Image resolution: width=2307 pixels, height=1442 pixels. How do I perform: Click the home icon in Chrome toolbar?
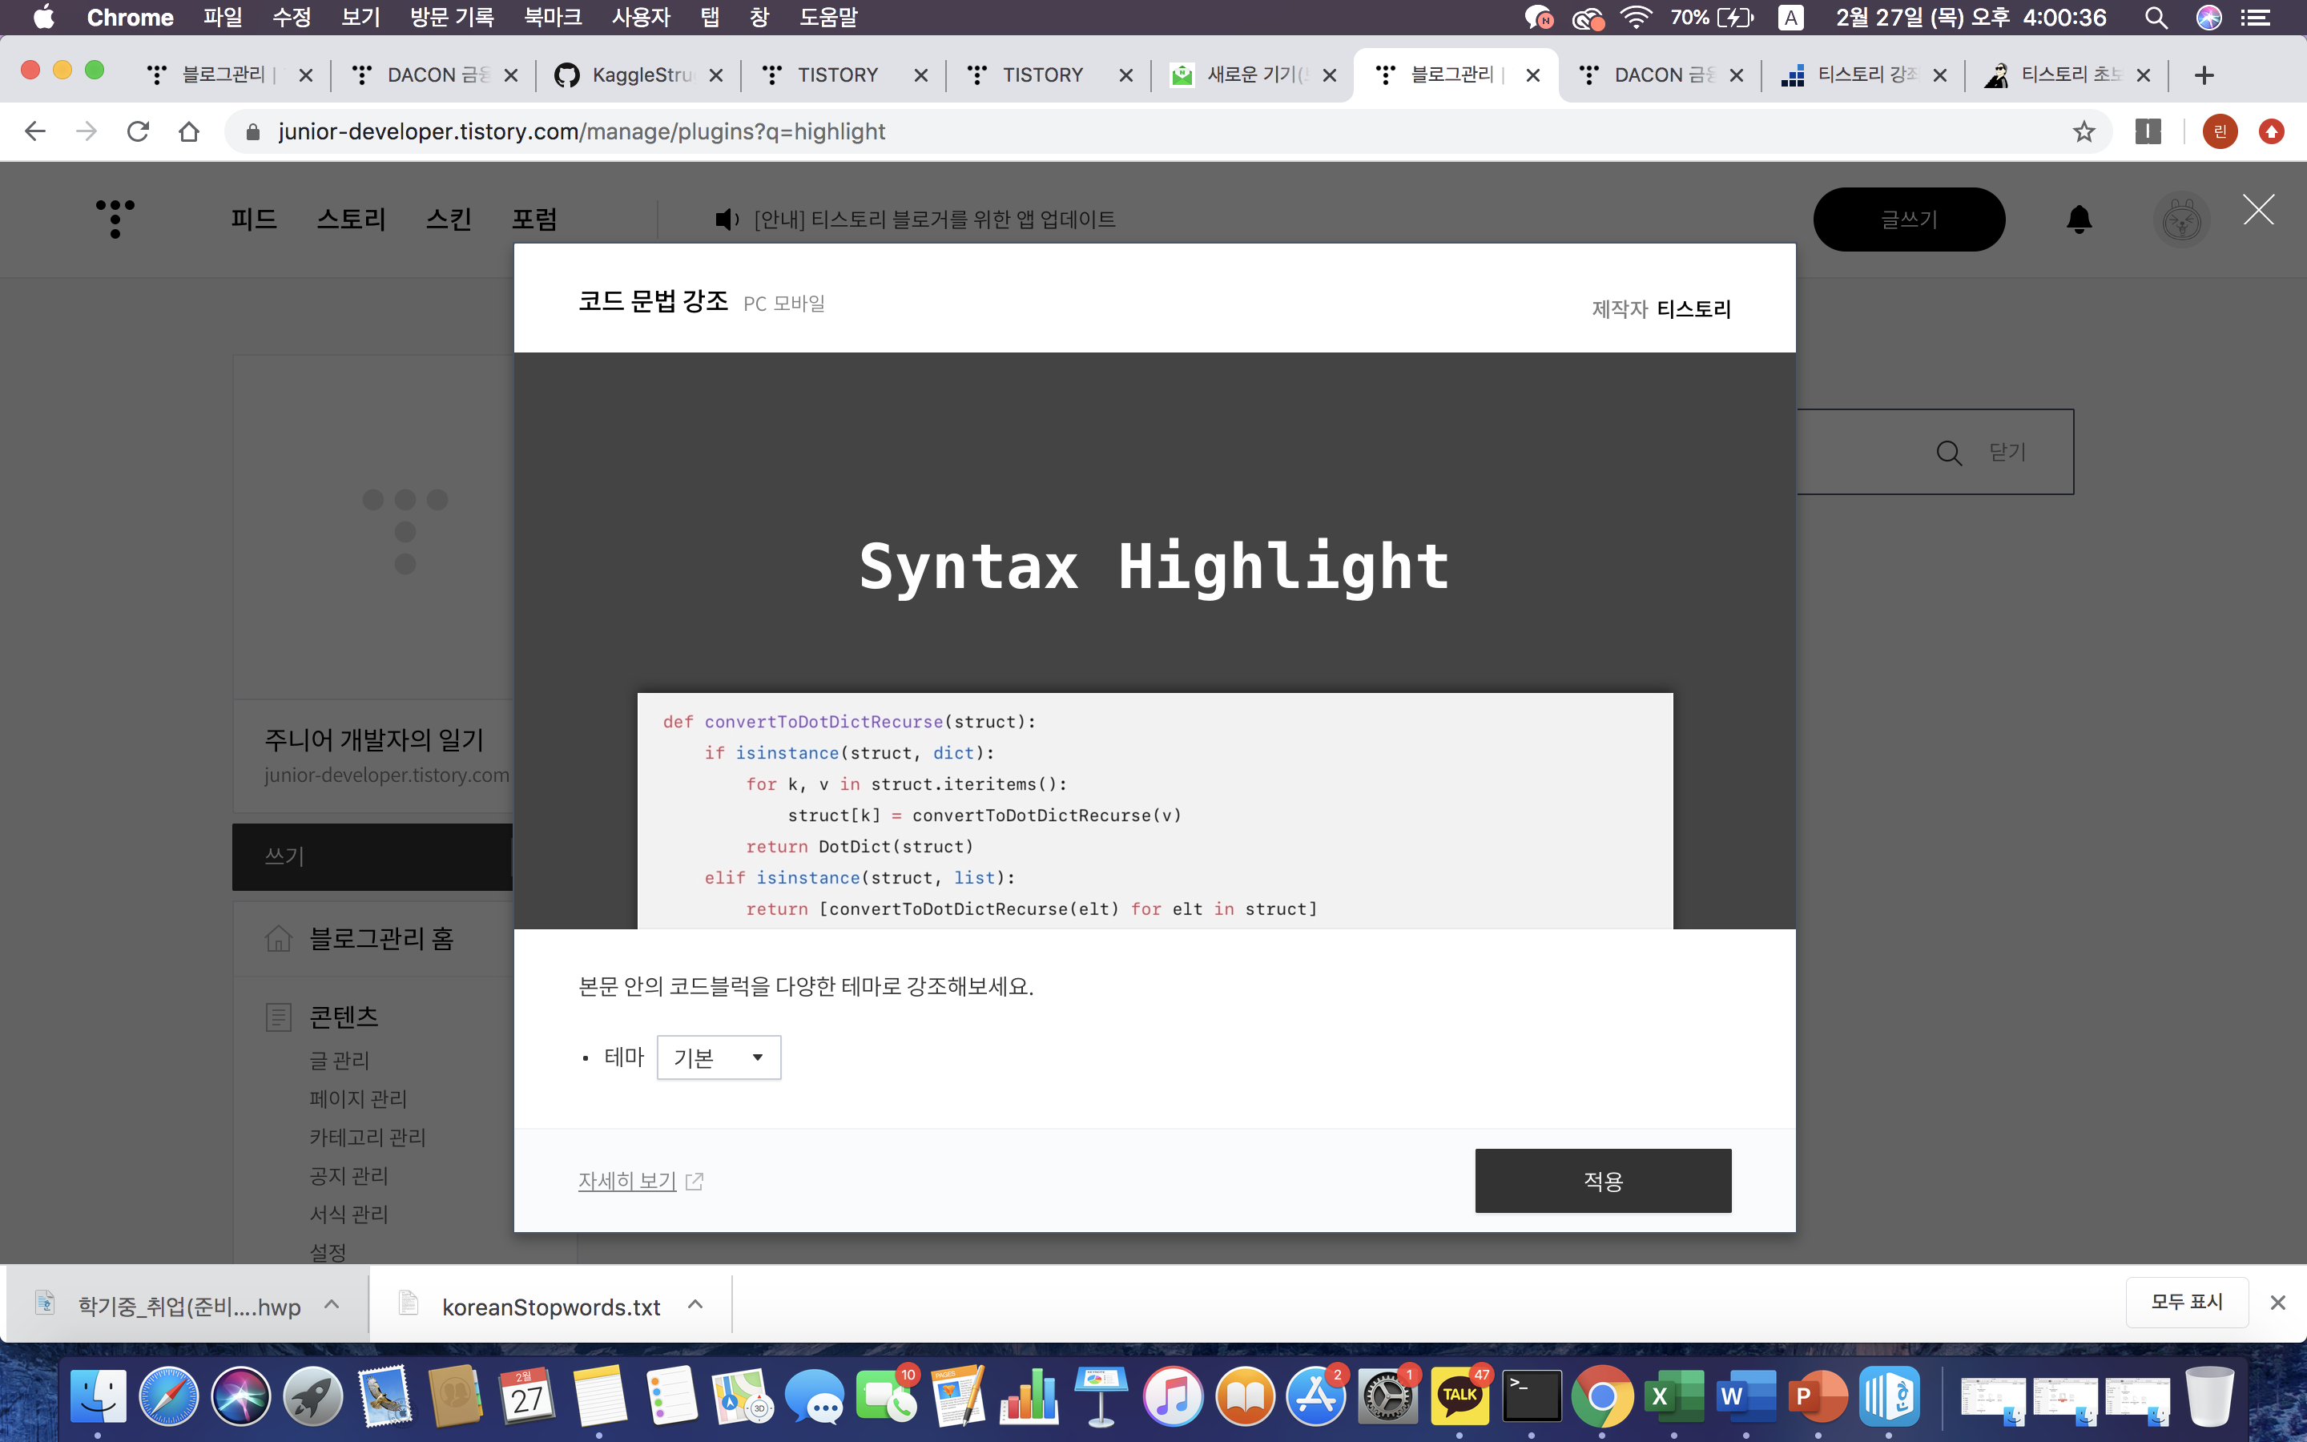[189, 131]
